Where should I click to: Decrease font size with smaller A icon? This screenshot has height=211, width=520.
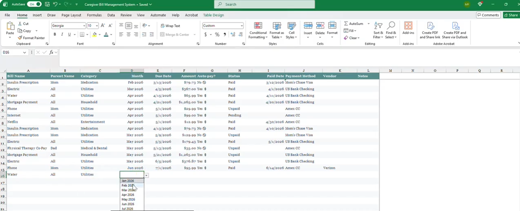click(x=110, y=26)
